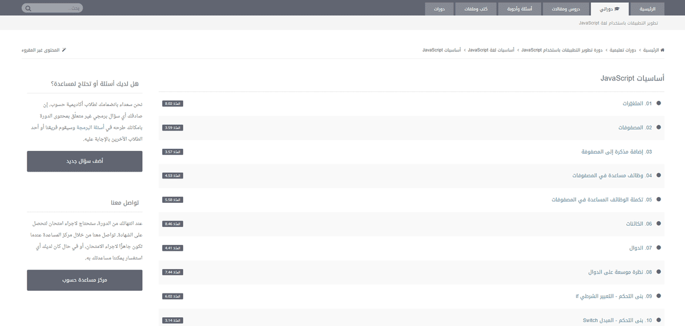Click current breadcrumb أساسيات JavaScript

point(442,50)
